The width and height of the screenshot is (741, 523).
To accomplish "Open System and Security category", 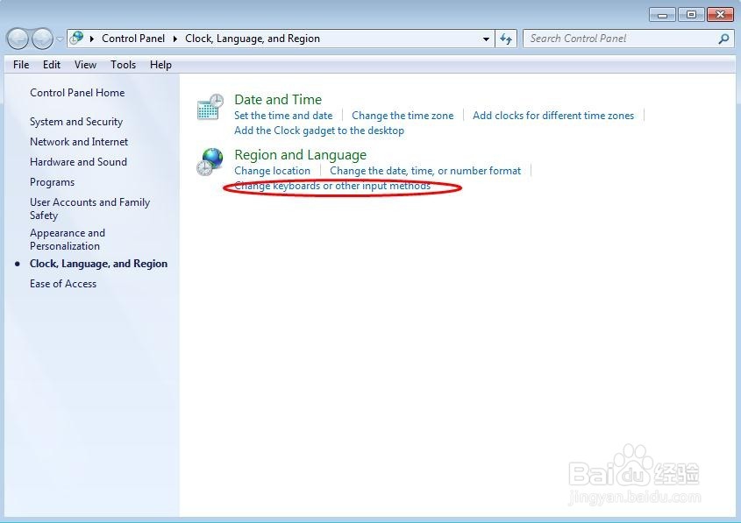I will click(76, 122).
